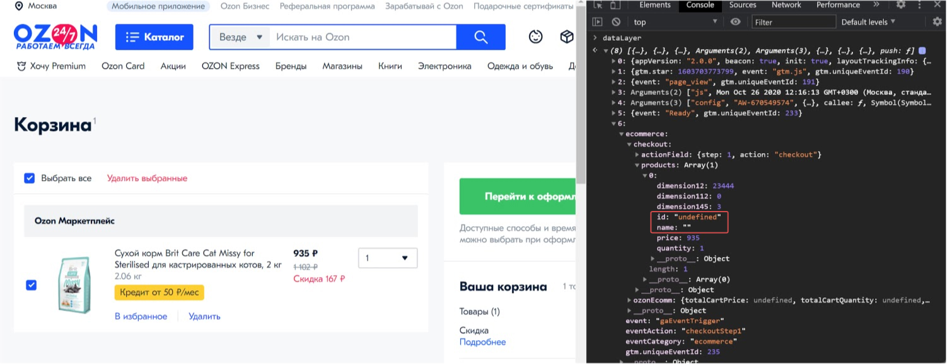The height and width of the screenshot is (364, 947).
Task: Open the 'Default levels' dropdown
Action: [868, 22]
